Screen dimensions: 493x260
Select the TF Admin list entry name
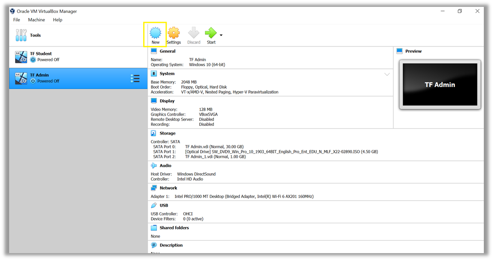point(39,75)
